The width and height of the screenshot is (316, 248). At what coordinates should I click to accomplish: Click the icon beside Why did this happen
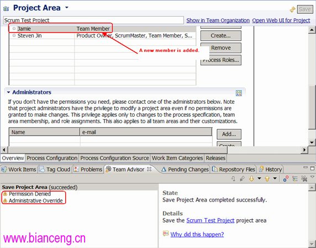pyautogui.click(x=166, y=234)
